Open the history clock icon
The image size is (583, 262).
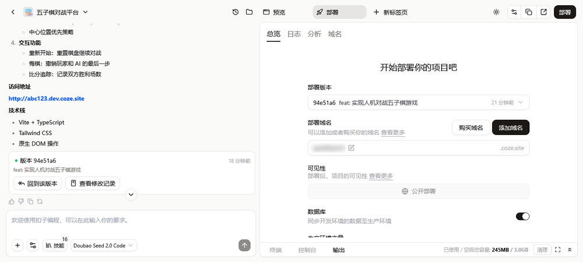[236, 12]
